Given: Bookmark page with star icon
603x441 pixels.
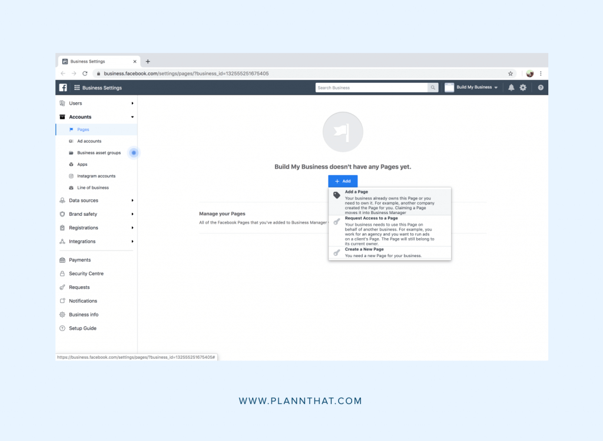Looking at the screenshot, I should (x=511, y=73).
